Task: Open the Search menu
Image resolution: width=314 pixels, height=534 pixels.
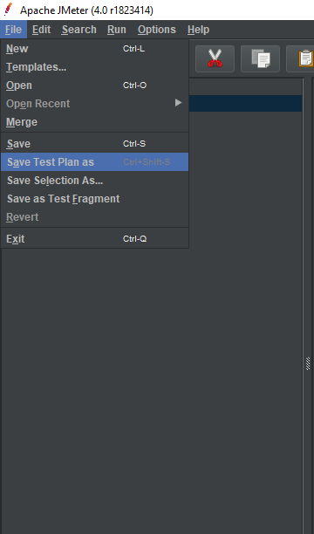Action: click(79, 30)
